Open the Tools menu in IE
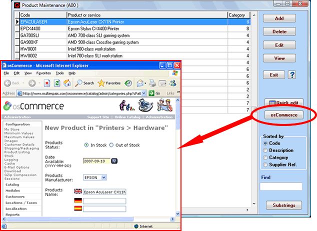 click(60, 73)
